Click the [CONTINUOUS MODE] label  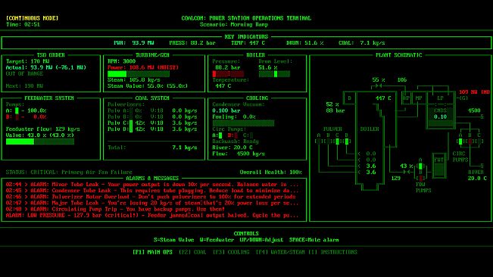pyautogui.click(x=32, y=18)
